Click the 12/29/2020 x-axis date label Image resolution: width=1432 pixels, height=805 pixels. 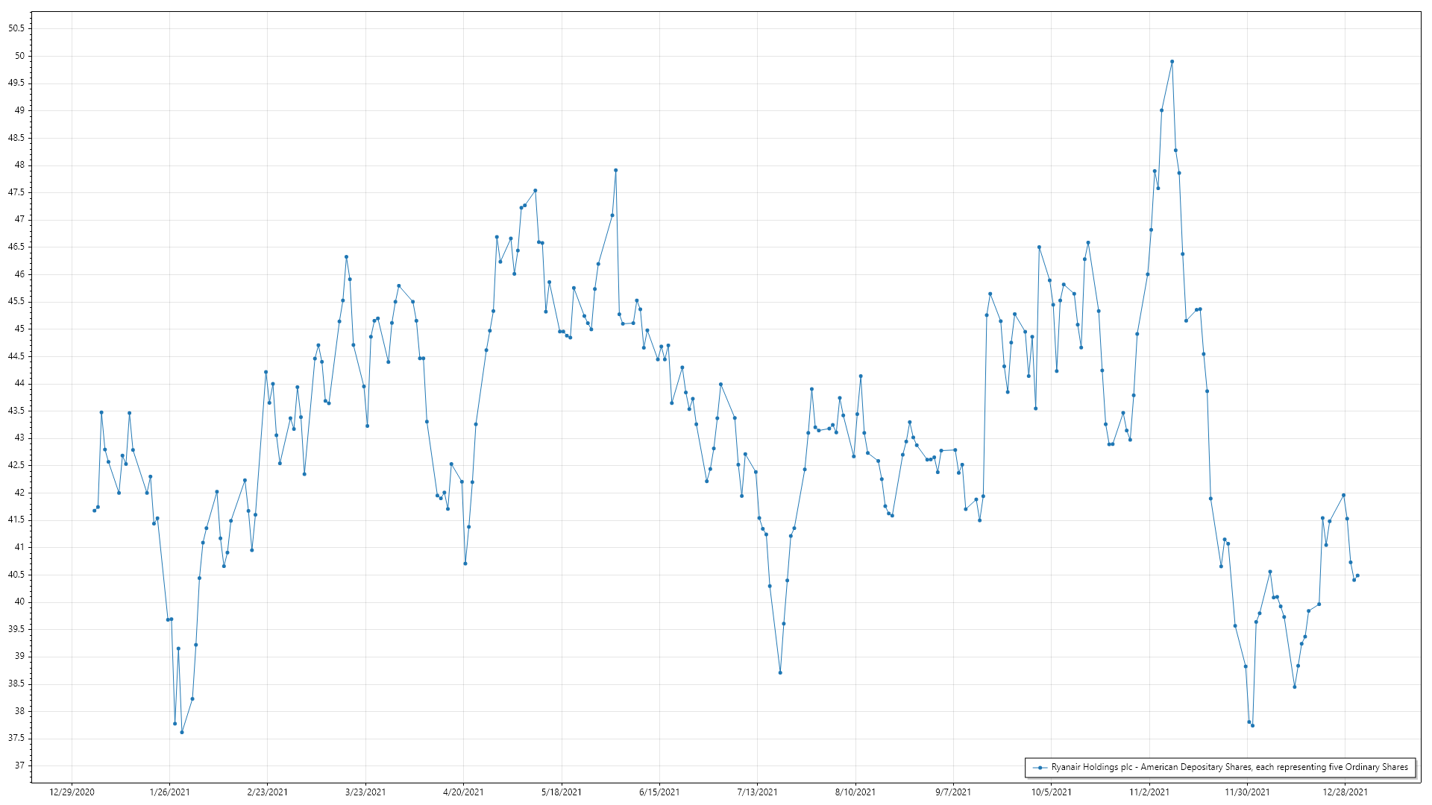72,792
